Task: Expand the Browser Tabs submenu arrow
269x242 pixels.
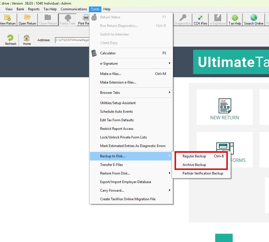Action: pos(169,92)
